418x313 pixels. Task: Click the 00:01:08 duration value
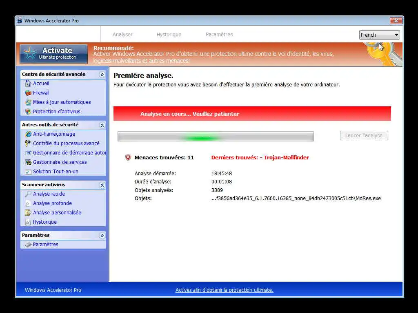222,181
